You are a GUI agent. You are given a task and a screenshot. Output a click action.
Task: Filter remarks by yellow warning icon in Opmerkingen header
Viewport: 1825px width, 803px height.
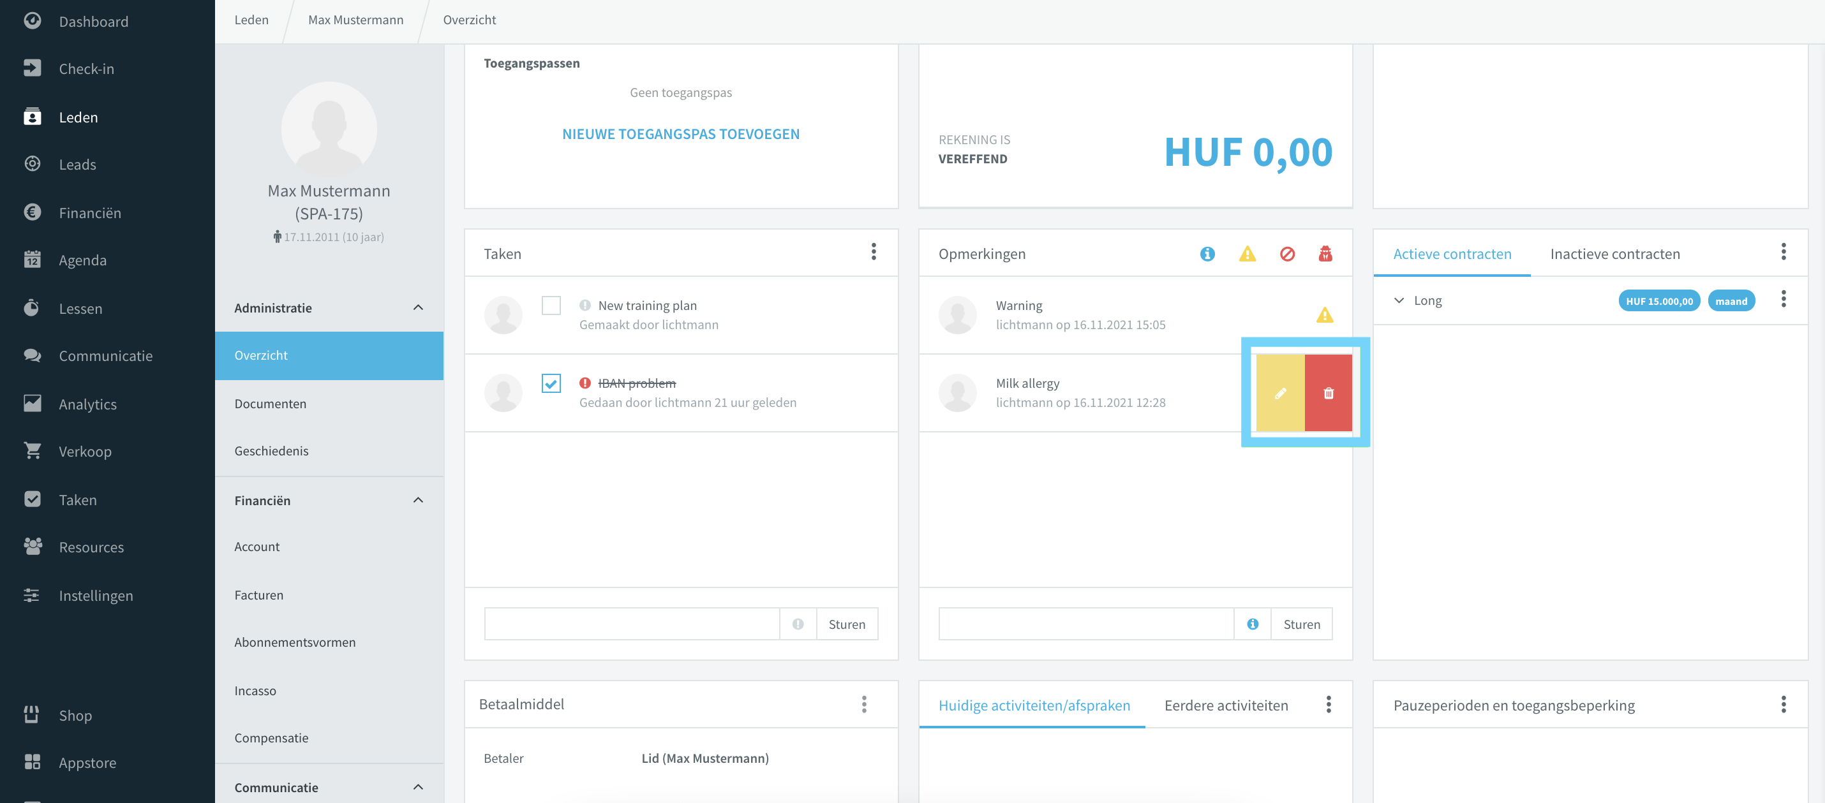(x=1247, y=253)
